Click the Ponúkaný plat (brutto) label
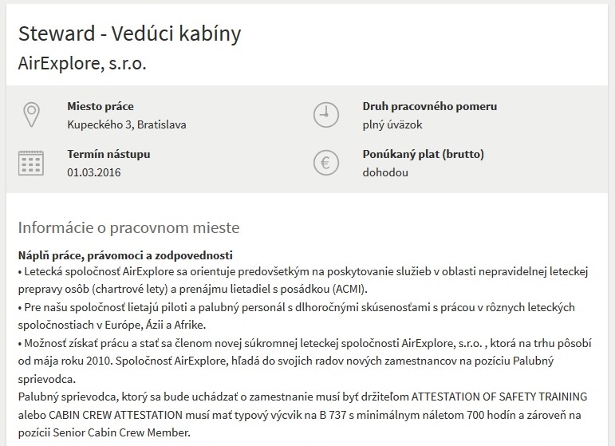Viewport: 615px width, 446px height. (x=424, y=154)
